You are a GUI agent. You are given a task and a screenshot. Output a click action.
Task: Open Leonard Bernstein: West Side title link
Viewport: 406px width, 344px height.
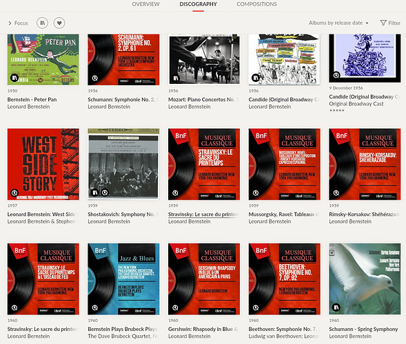43,214
